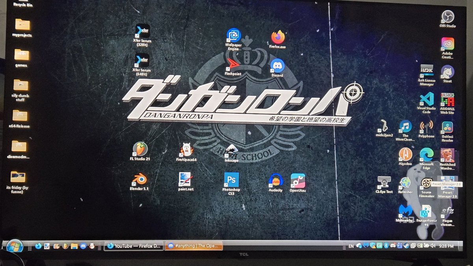
Task: Launch Malwarebytes desktop shortcut
Action: click(405, 214)
